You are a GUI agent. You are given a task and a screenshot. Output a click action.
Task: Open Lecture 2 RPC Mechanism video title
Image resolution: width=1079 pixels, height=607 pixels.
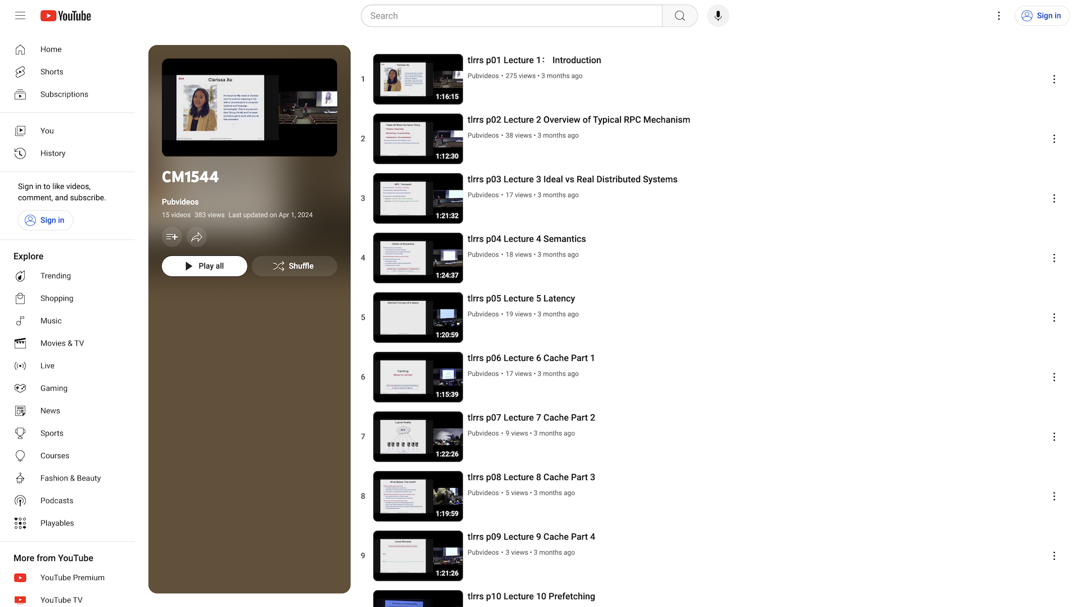pos(579,120)
